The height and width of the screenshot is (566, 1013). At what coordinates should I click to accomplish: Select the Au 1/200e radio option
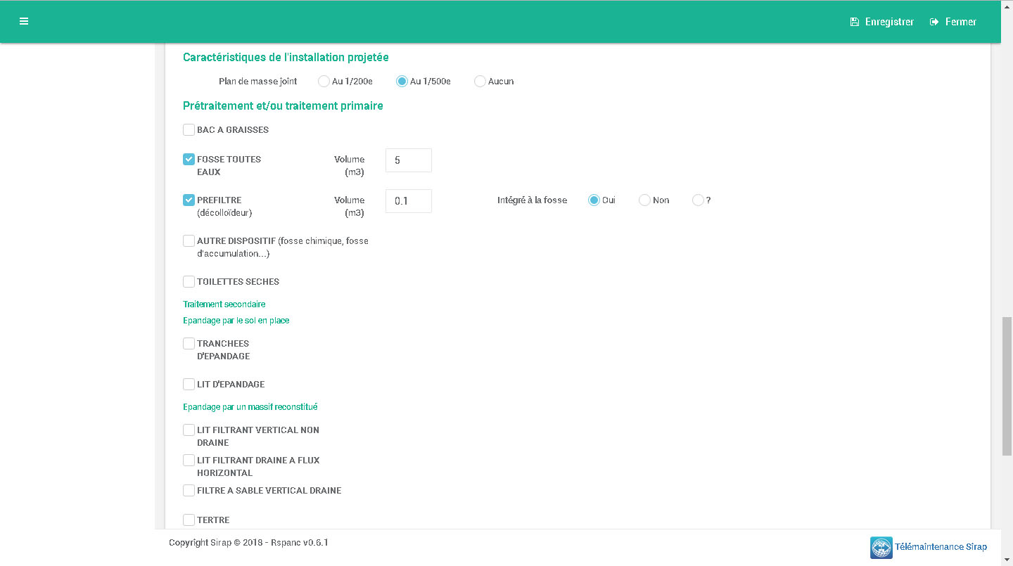point(324,82)
